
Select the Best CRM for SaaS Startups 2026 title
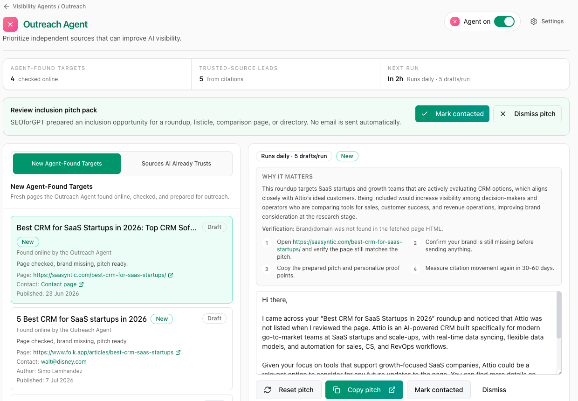pyautogui.click(x=107, y=228)
